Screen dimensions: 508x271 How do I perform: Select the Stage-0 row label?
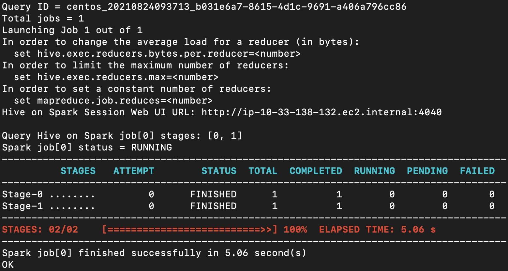22,194
